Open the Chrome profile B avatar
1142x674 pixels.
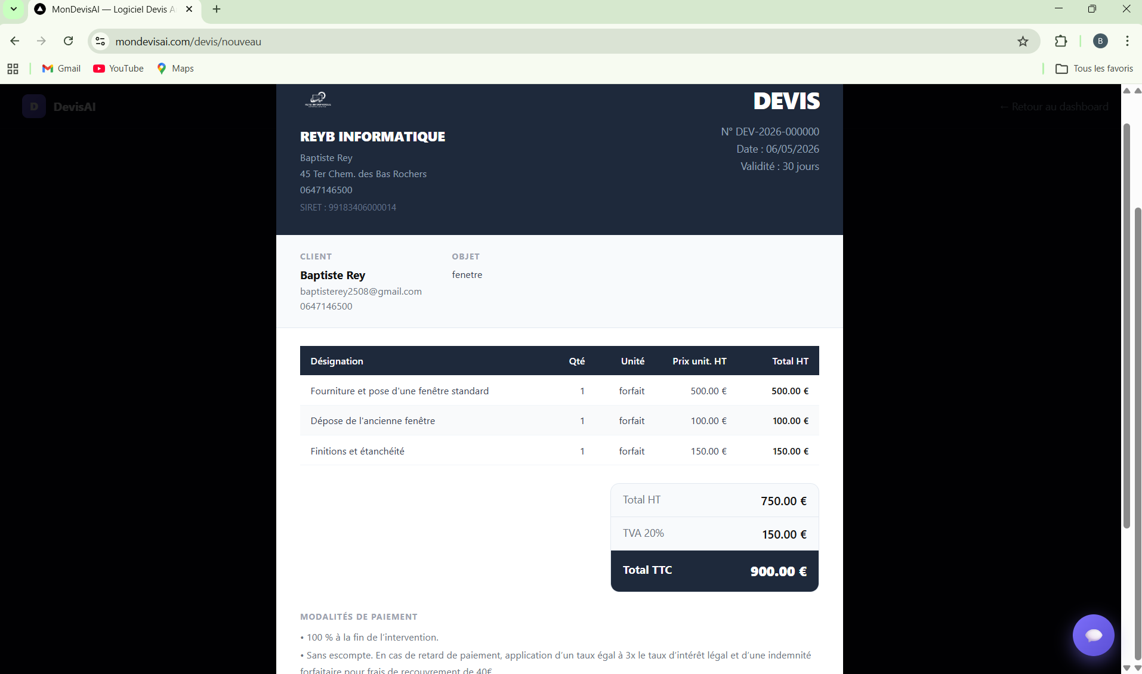[1100, 41]
